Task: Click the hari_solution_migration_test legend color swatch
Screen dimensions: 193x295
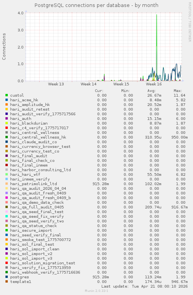Action: [7, 263]
